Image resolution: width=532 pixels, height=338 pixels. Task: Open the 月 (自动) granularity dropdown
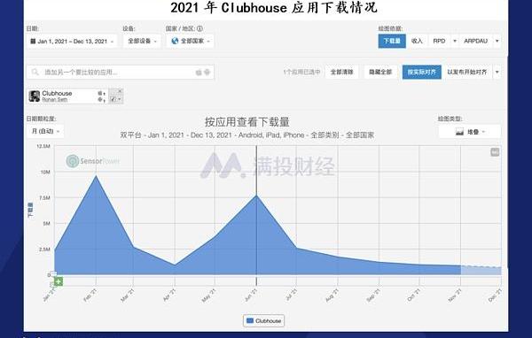(x=45, y=131)
